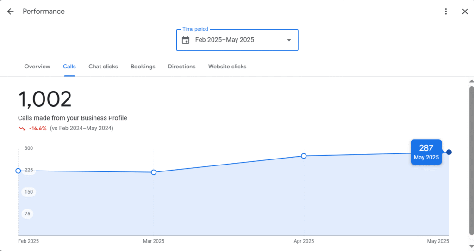Click the back arrow icon
The height and width of the screenshot is (251, 474).
pyautogui.click(x=11, y=12)
